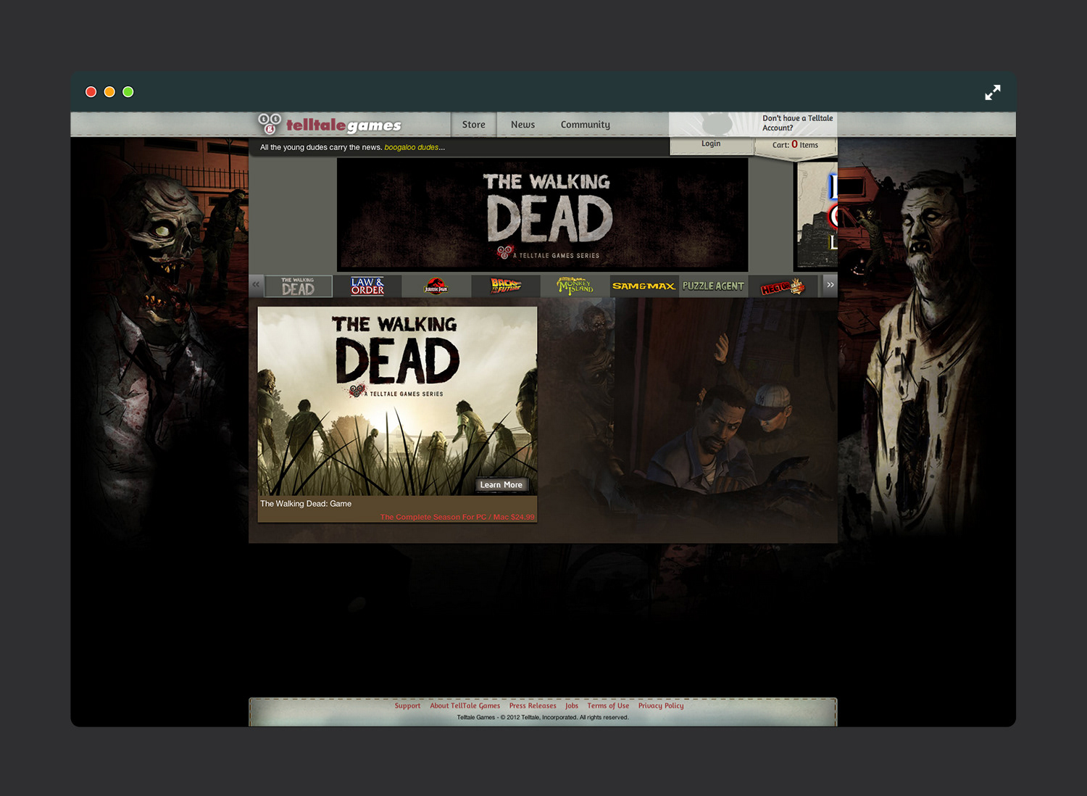Select The Walking Dead carousel logo
Viewport: 1087px width, 796px height.
(298, 286)
